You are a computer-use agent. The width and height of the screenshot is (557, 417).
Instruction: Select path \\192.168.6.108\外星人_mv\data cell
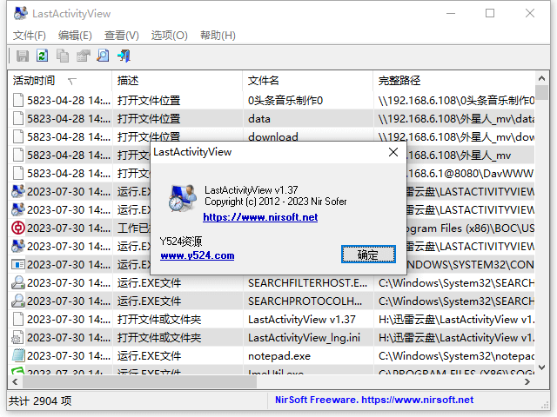454,118
